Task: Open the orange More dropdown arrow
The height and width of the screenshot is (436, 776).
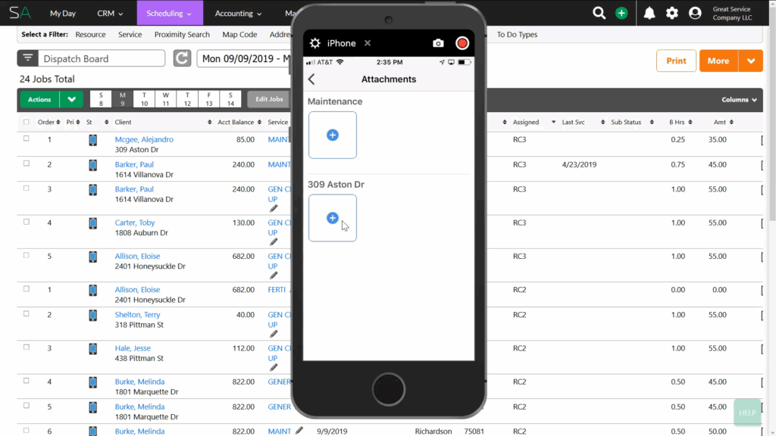Action: (x=751, y=61)
